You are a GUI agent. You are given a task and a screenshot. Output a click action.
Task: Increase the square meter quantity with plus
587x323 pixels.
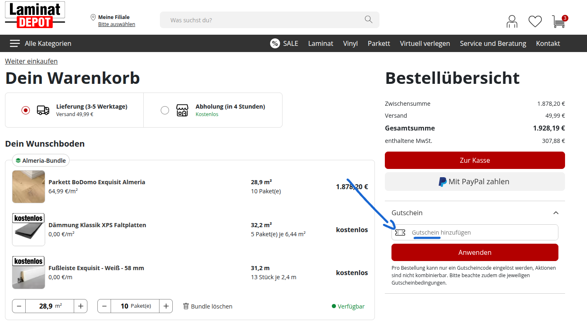(80, 306)
